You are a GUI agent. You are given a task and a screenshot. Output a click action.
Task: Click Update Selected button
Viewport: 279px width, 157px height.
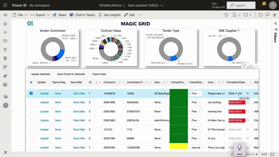pyautogui.click(x=40, y=74)
